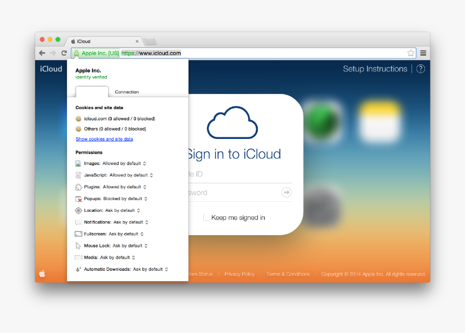The image size is (465, 333).
Task: Click the Mouse Lock cursor icon
Action: [x=78, y=246]
